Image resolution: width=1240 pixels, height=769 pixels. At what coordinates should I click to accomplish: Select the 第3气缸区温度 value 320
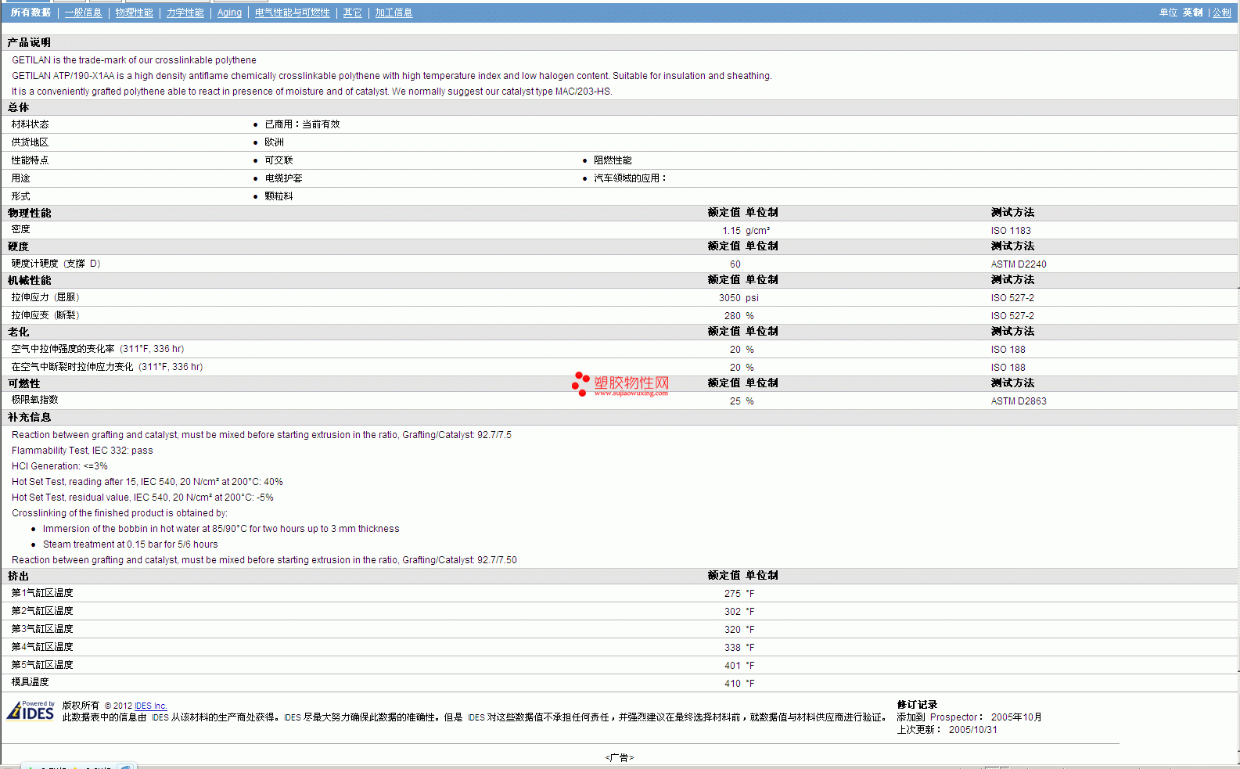tap(732, 630)
